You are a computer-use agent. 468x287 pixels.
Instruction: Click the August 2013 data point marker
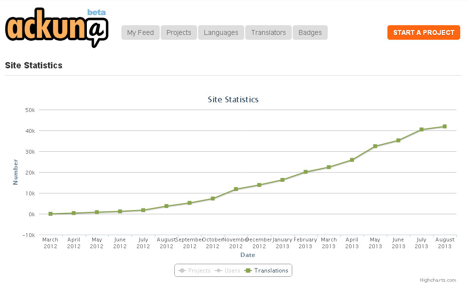(444, 127)
